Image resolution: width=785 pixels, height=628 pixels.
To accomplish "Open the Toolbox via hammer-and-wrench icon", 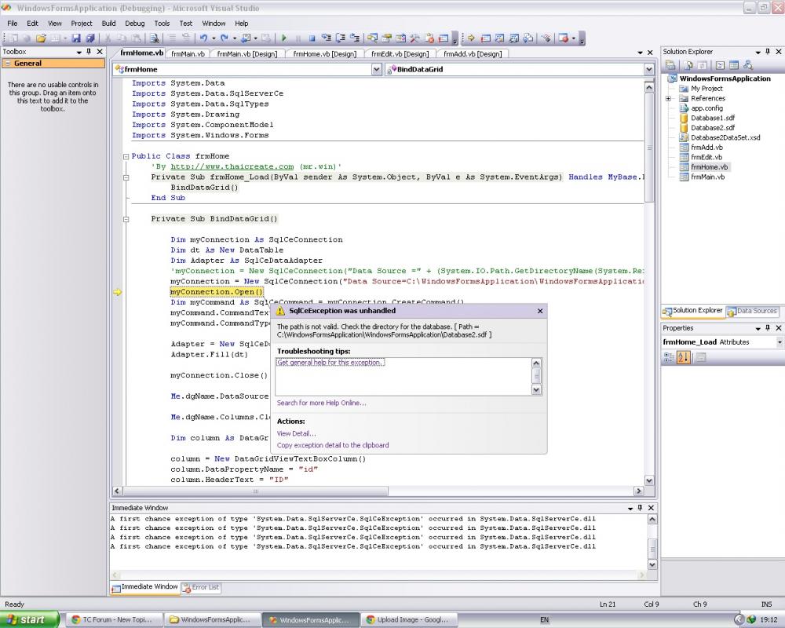I will 415,38.
